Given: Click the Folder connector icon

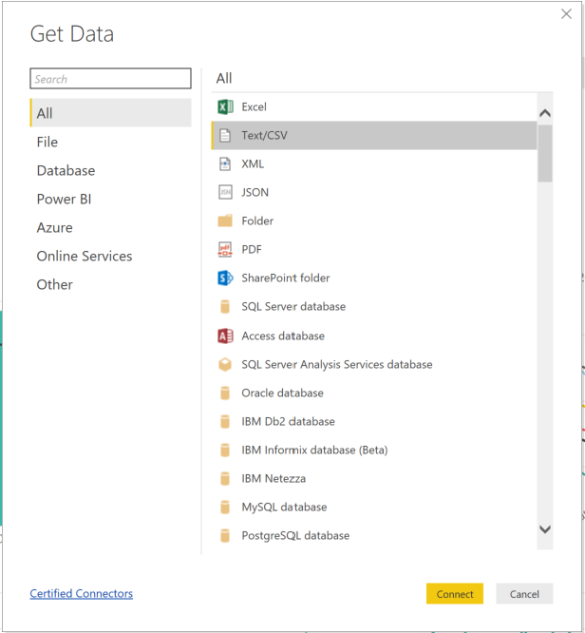Looking at the screenshot, I should coord(225,221).
